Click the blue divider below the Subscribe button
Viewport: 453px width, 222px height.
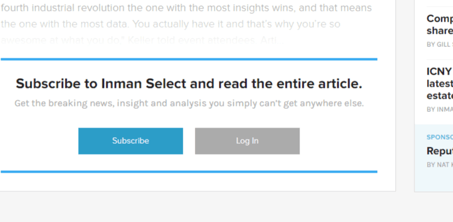tap(189, 171)
